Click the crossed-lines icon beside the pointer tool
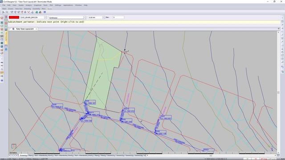Screen dimensions: 285x160 pyautogui.click(x=7, y=12)
